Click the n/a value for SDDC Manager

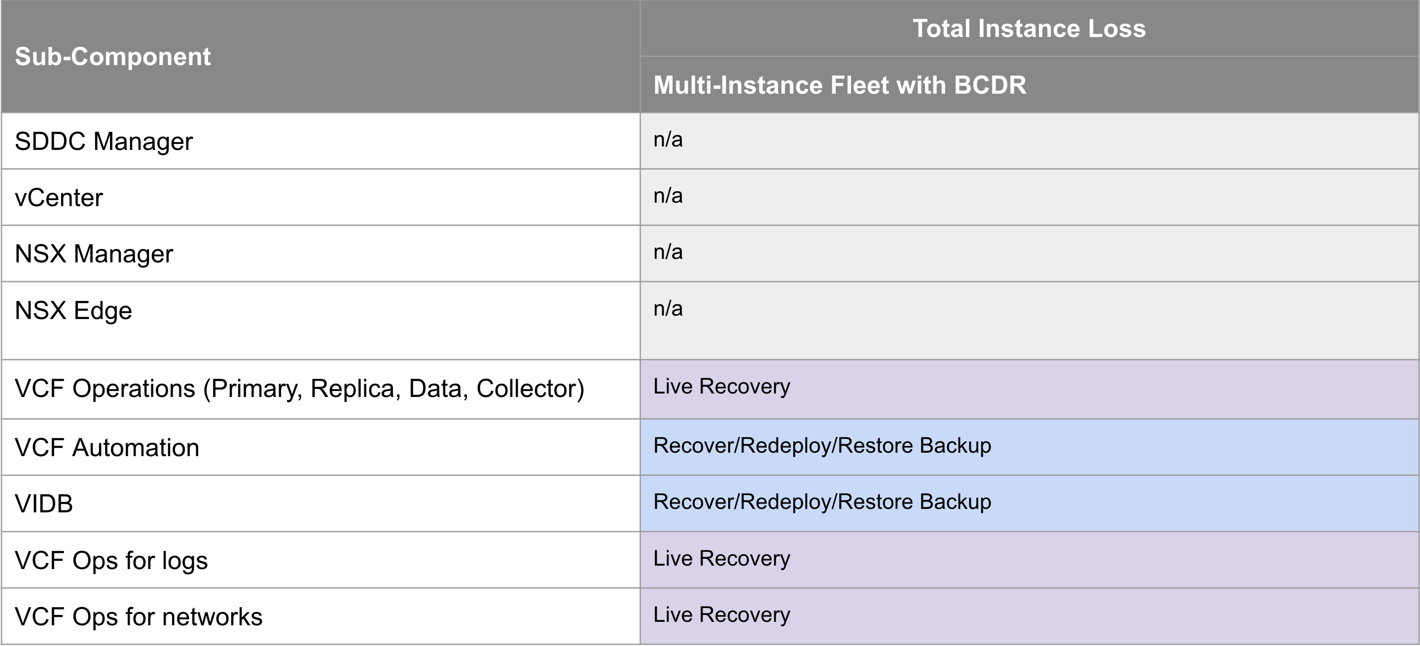(668, 140)
